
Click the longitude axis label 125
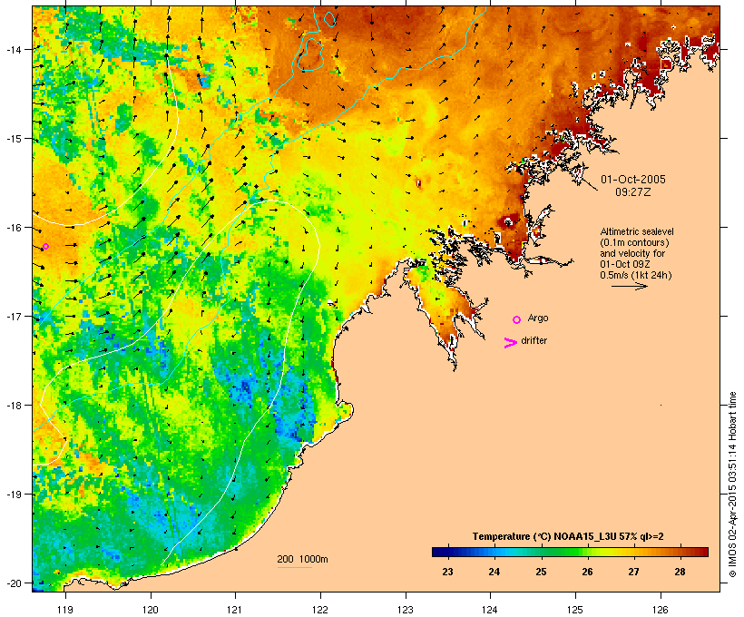pos(575,610)
